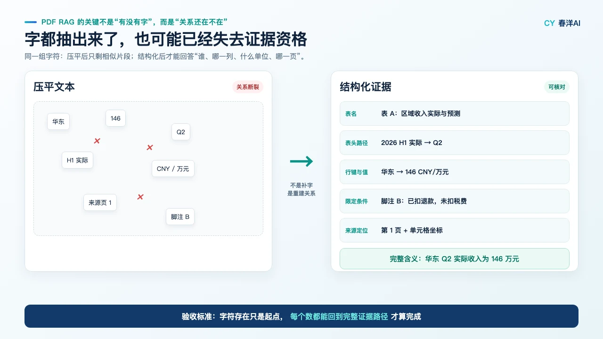This screenshot has height=339, width=603.
Task: Click value 表 A：区域收入实际与预测
Action: (421, 113)
